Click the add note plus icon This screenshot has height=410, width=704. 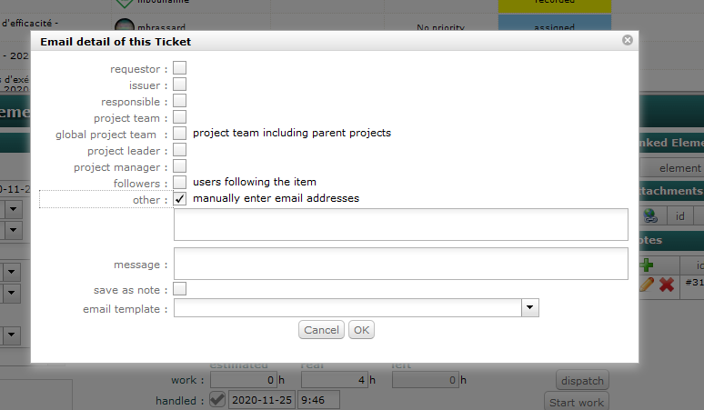647,265
